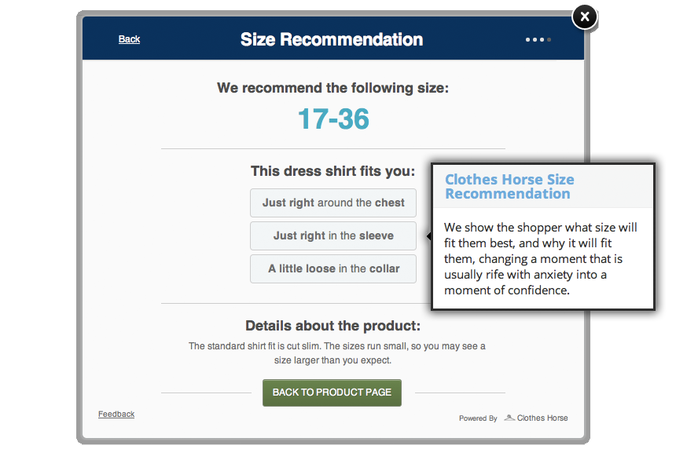Click the "Size Recommendation" dialog title

tap(332, 39)
